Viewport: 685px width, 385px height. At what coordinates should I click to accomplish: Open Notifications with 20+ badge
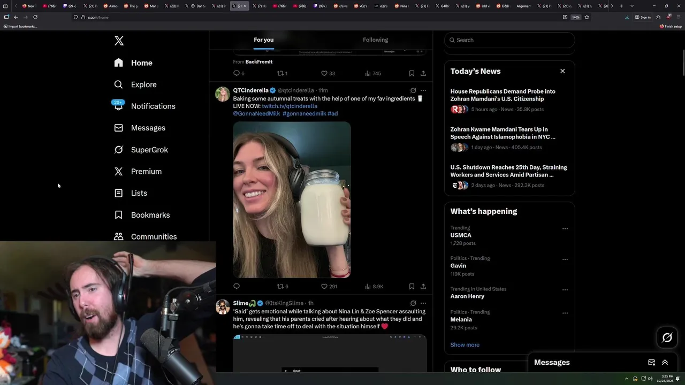(144, 106)
